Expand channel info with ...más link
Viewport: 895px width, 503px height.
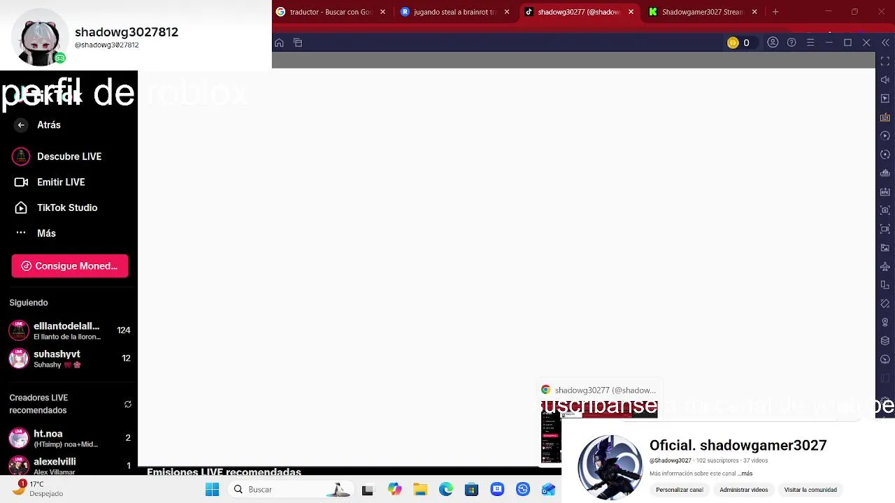[x=745, y=474]
